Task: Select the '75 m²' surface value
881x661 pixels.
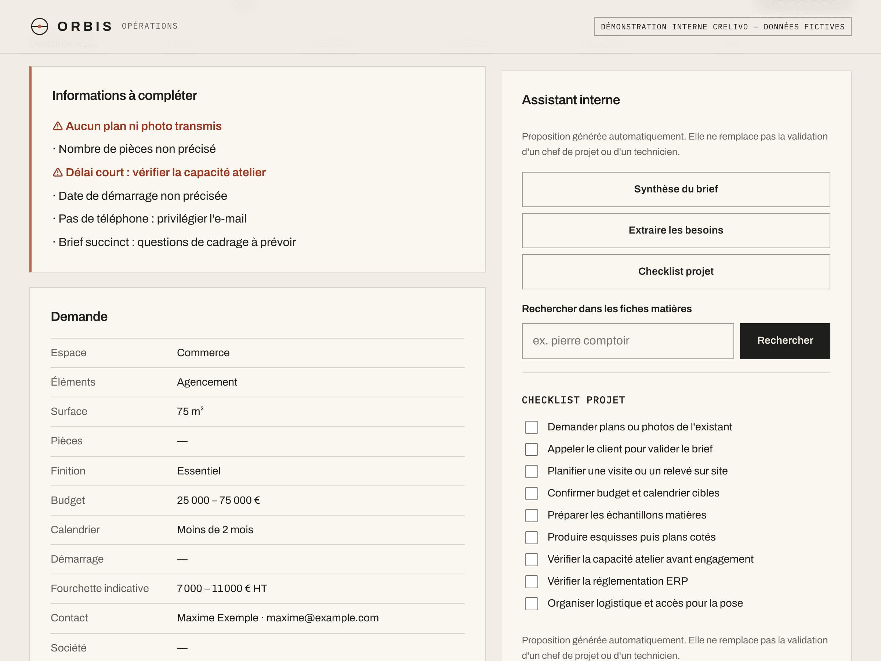Action: pyautogui.click(x=191, y=411)
